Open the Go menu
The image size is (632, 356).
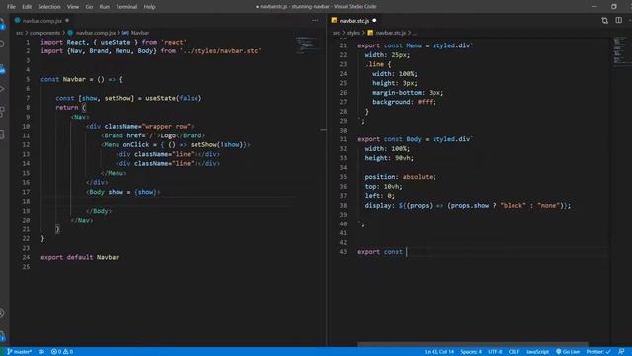coord(89,7)
